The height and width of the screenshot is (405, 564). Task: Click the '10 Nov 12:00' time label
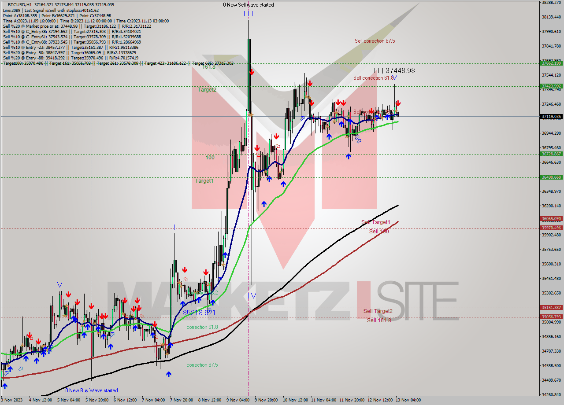click(x=295, y=400)
